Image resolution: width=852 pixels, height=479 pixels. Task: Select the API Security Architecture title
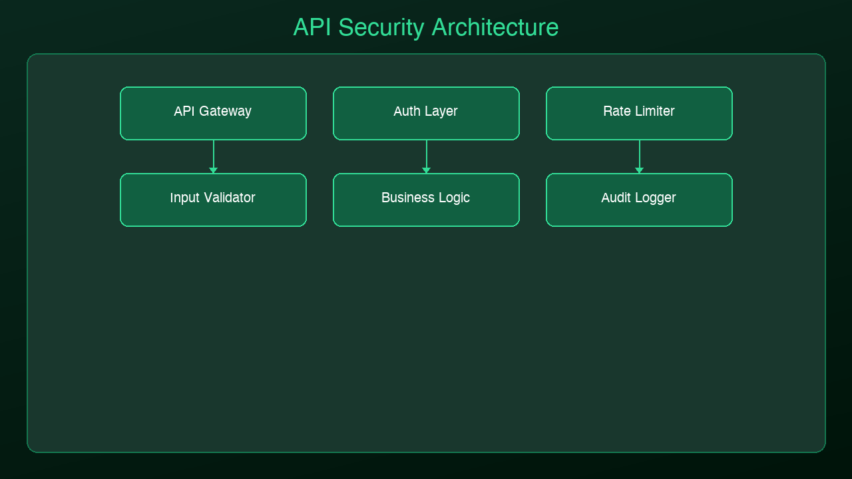coord(425,27)
